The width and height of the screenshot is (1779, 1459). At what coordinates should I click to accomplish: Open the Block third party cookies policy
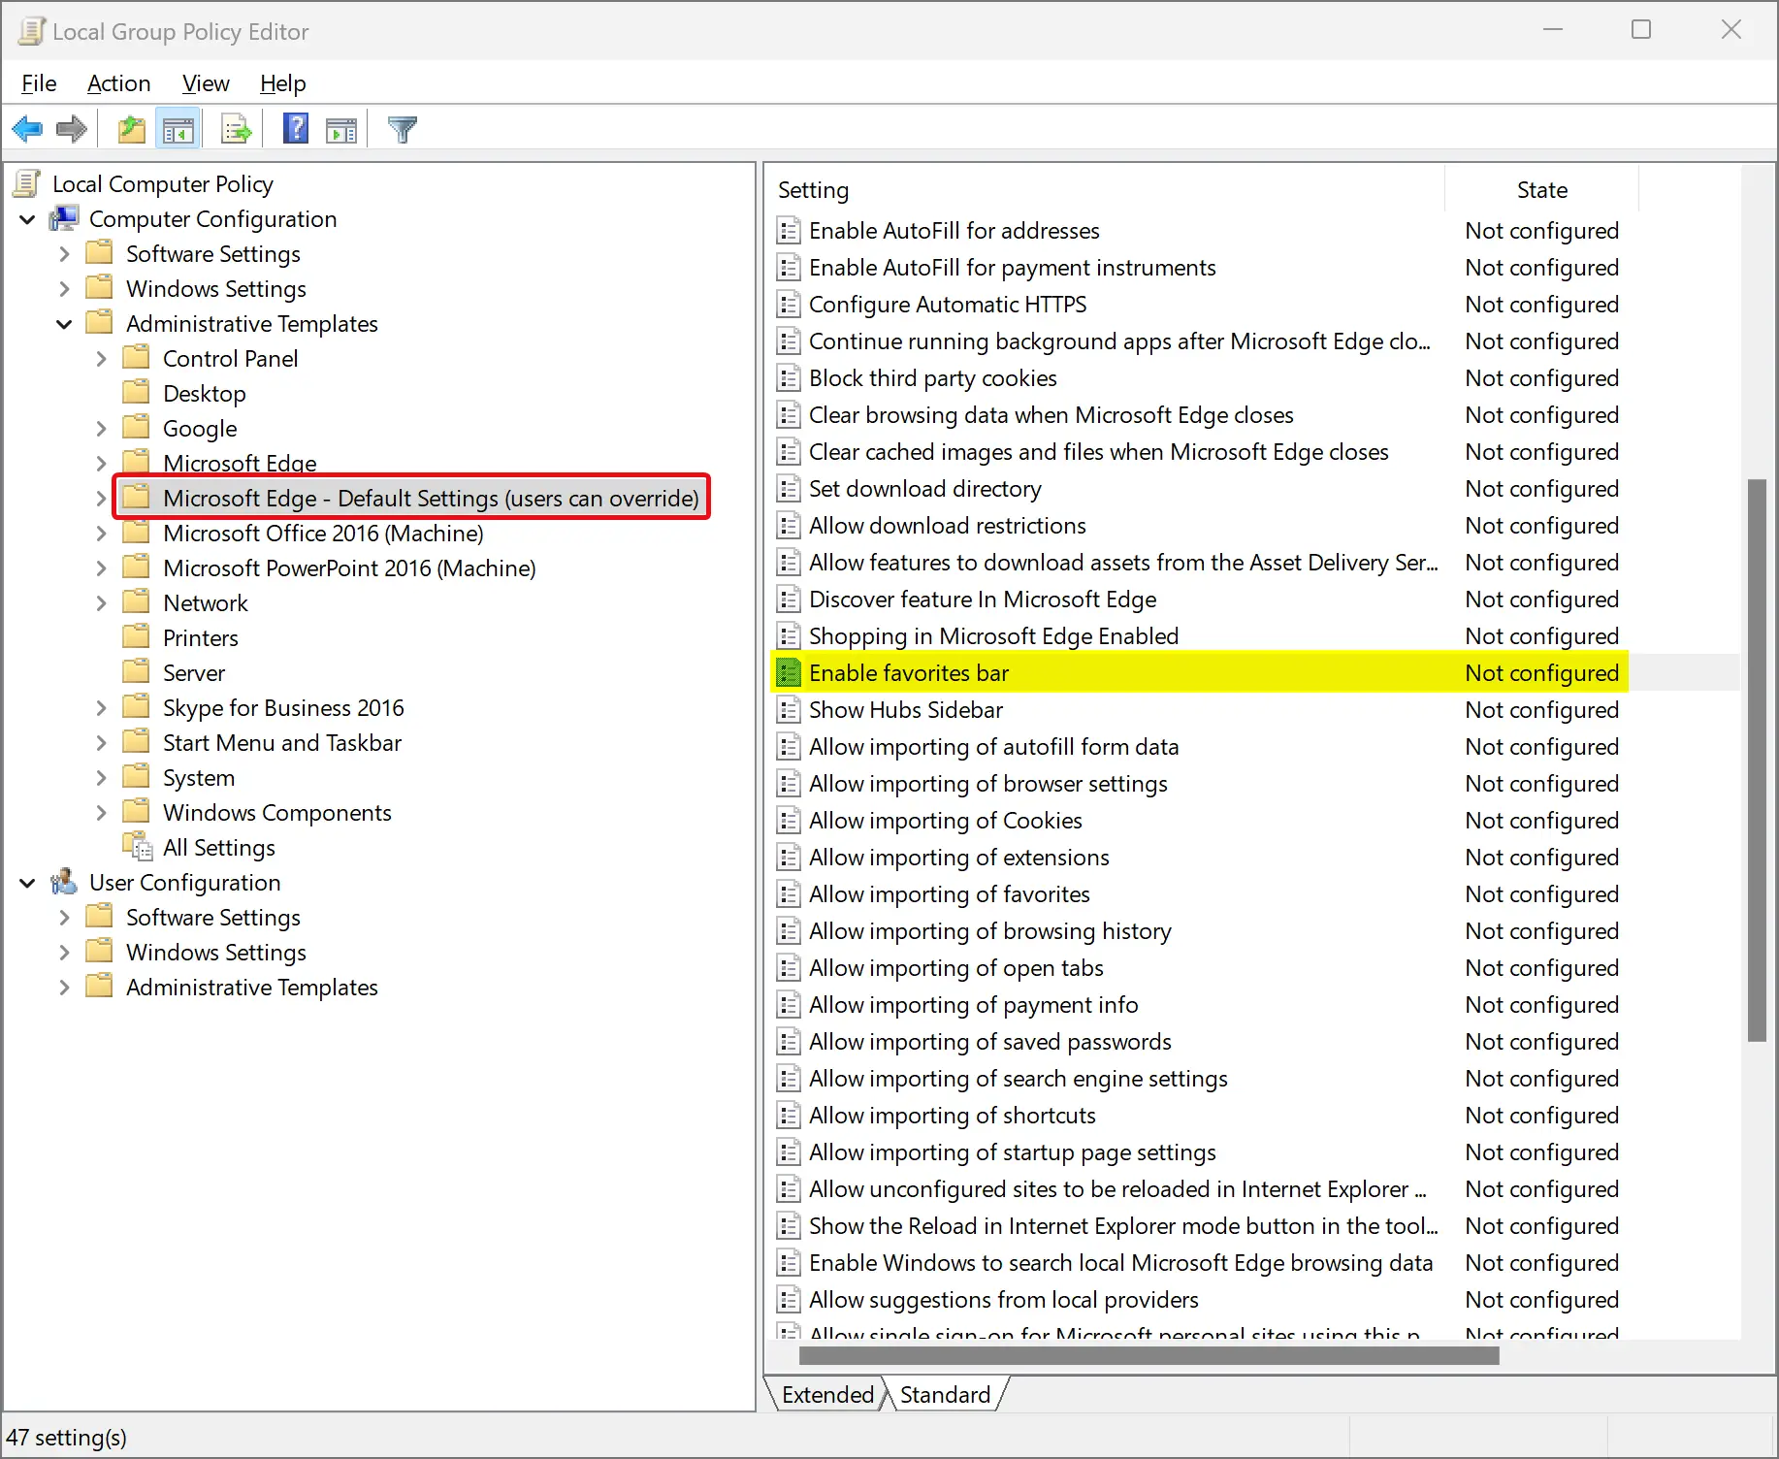point(932,377)
